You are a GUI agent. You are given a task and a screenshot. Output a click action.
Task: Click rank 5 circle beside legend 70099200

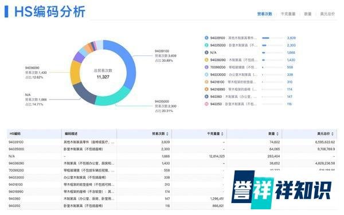[206, 67]
